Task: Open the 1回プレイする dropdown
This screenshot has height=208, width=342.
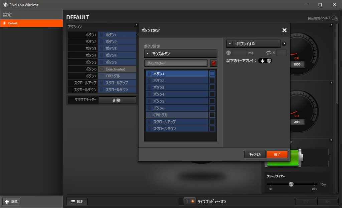Action: click(253, 44)
